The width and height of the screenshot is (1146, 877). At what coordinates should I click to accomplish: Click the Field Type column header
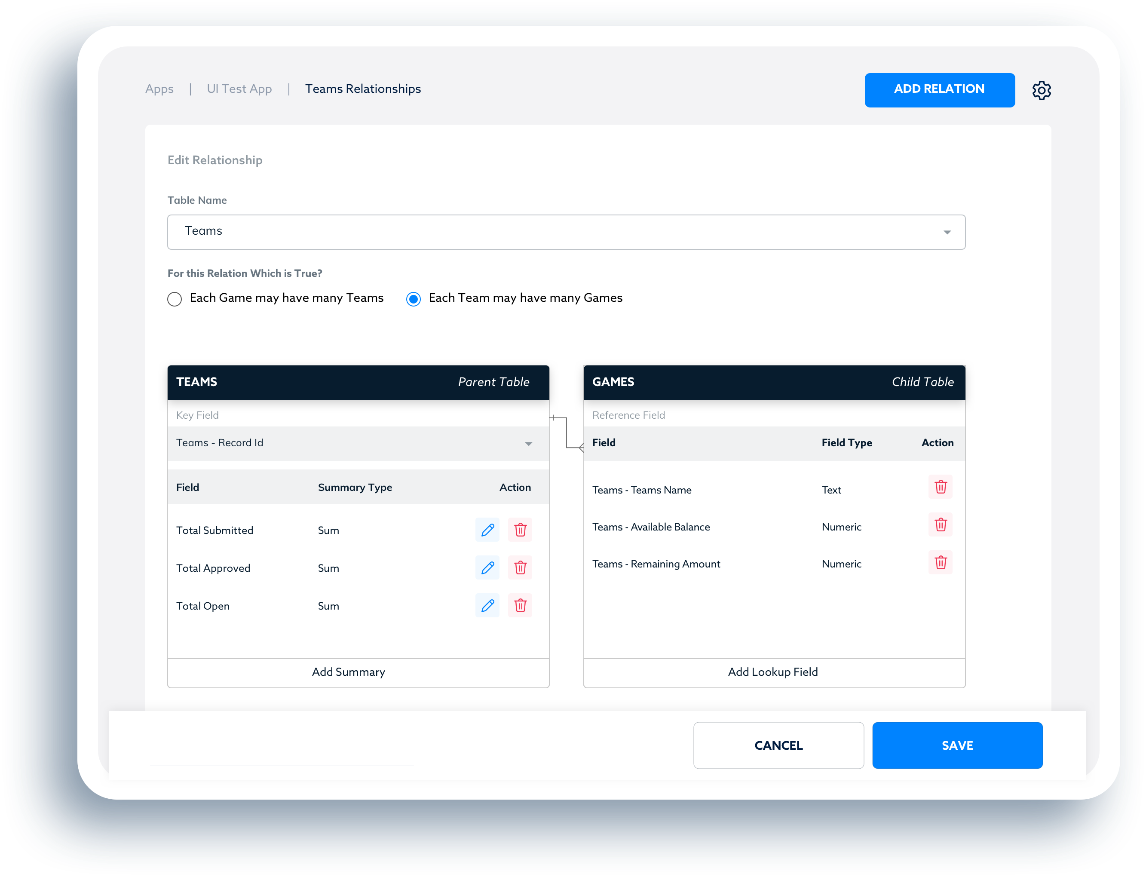click(846, 443)
